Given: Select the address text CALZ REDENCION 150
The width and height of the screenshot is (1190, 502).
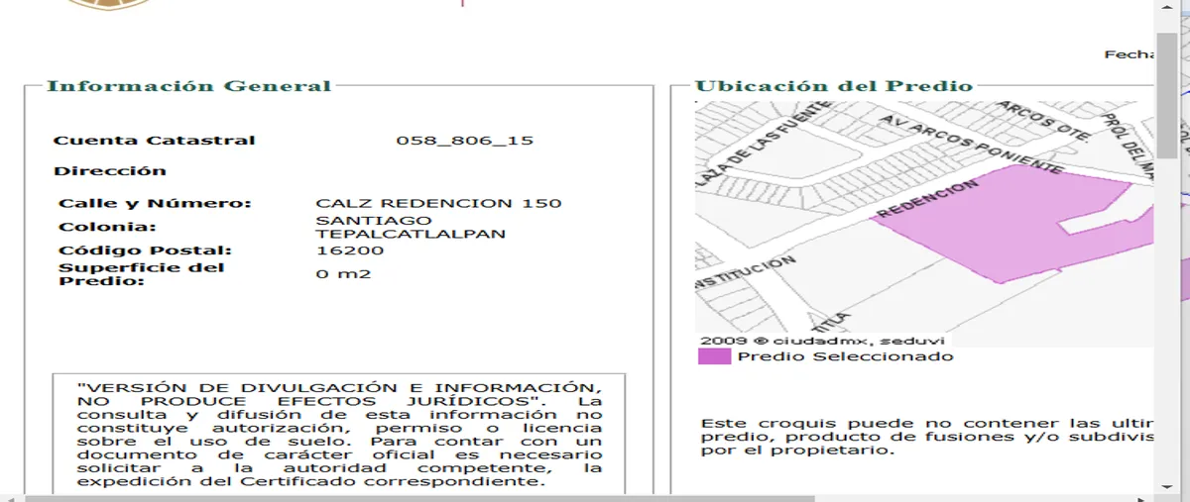Looking at the screenshot, I should (438, 203).
